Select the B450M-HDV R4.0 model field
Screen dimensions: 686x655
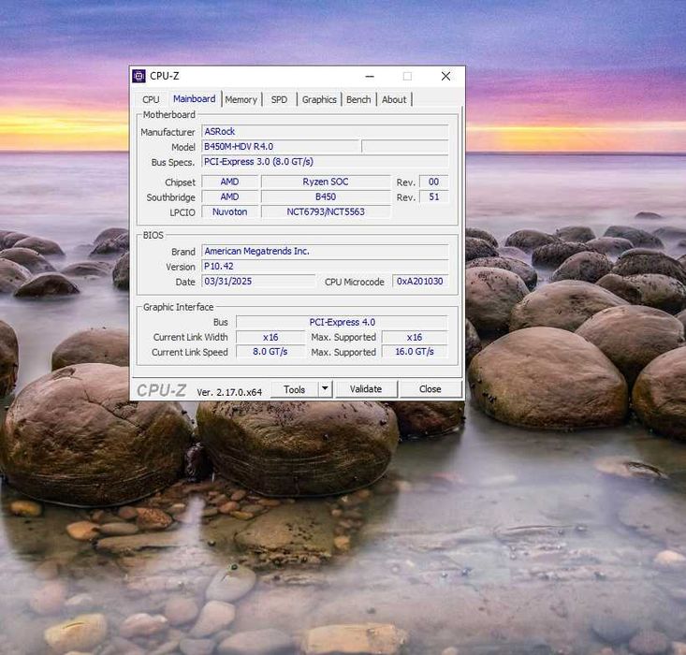coord(280,147)
